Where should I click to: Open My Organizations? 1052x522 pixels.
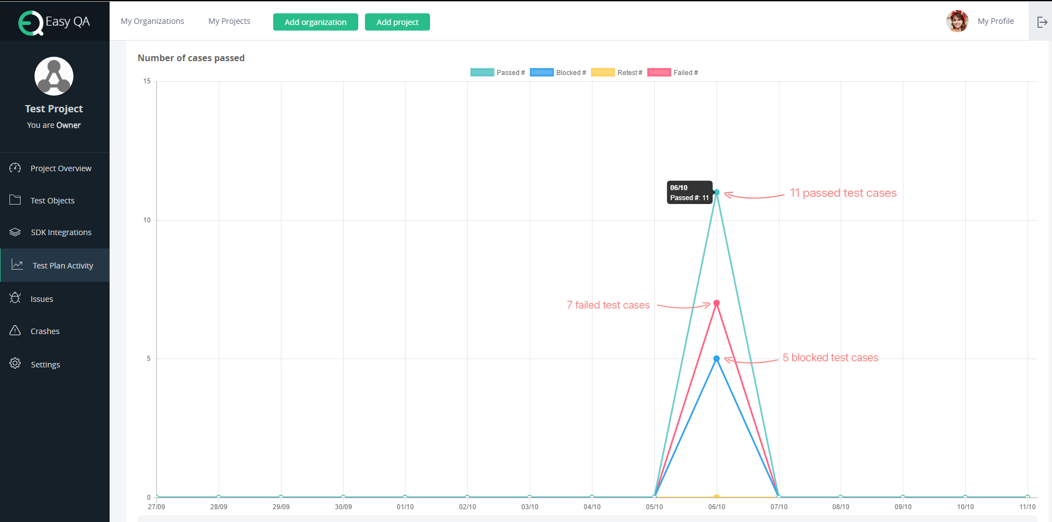tap(152, 21)
